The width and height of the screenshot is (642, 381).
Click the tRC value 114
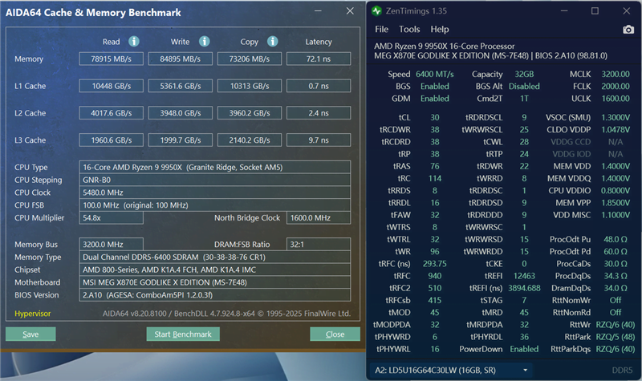click(435, 178)
